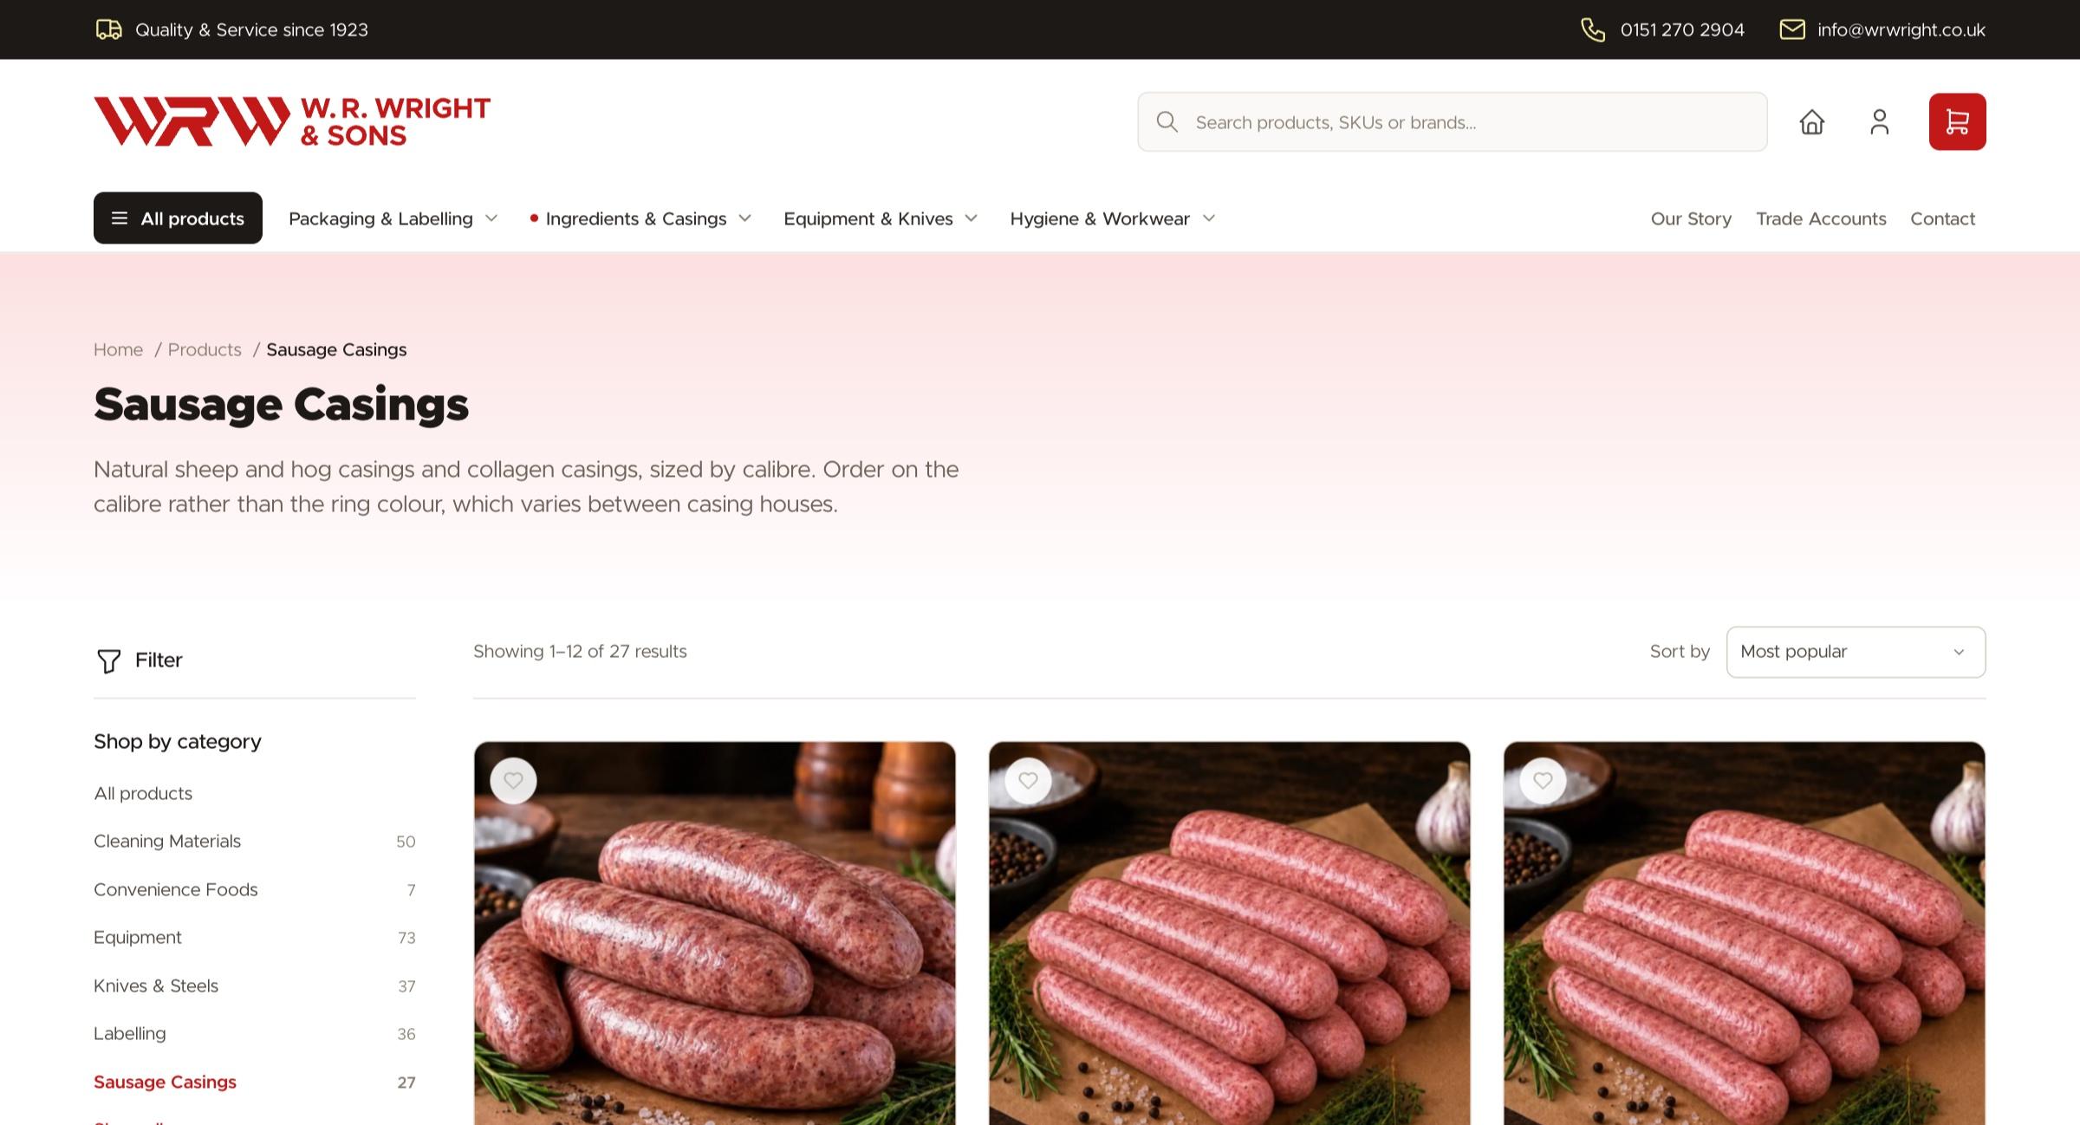This screenshot has height=1125, width=2080.
Task: Click the WRW logo to go home
Action: 292,121
